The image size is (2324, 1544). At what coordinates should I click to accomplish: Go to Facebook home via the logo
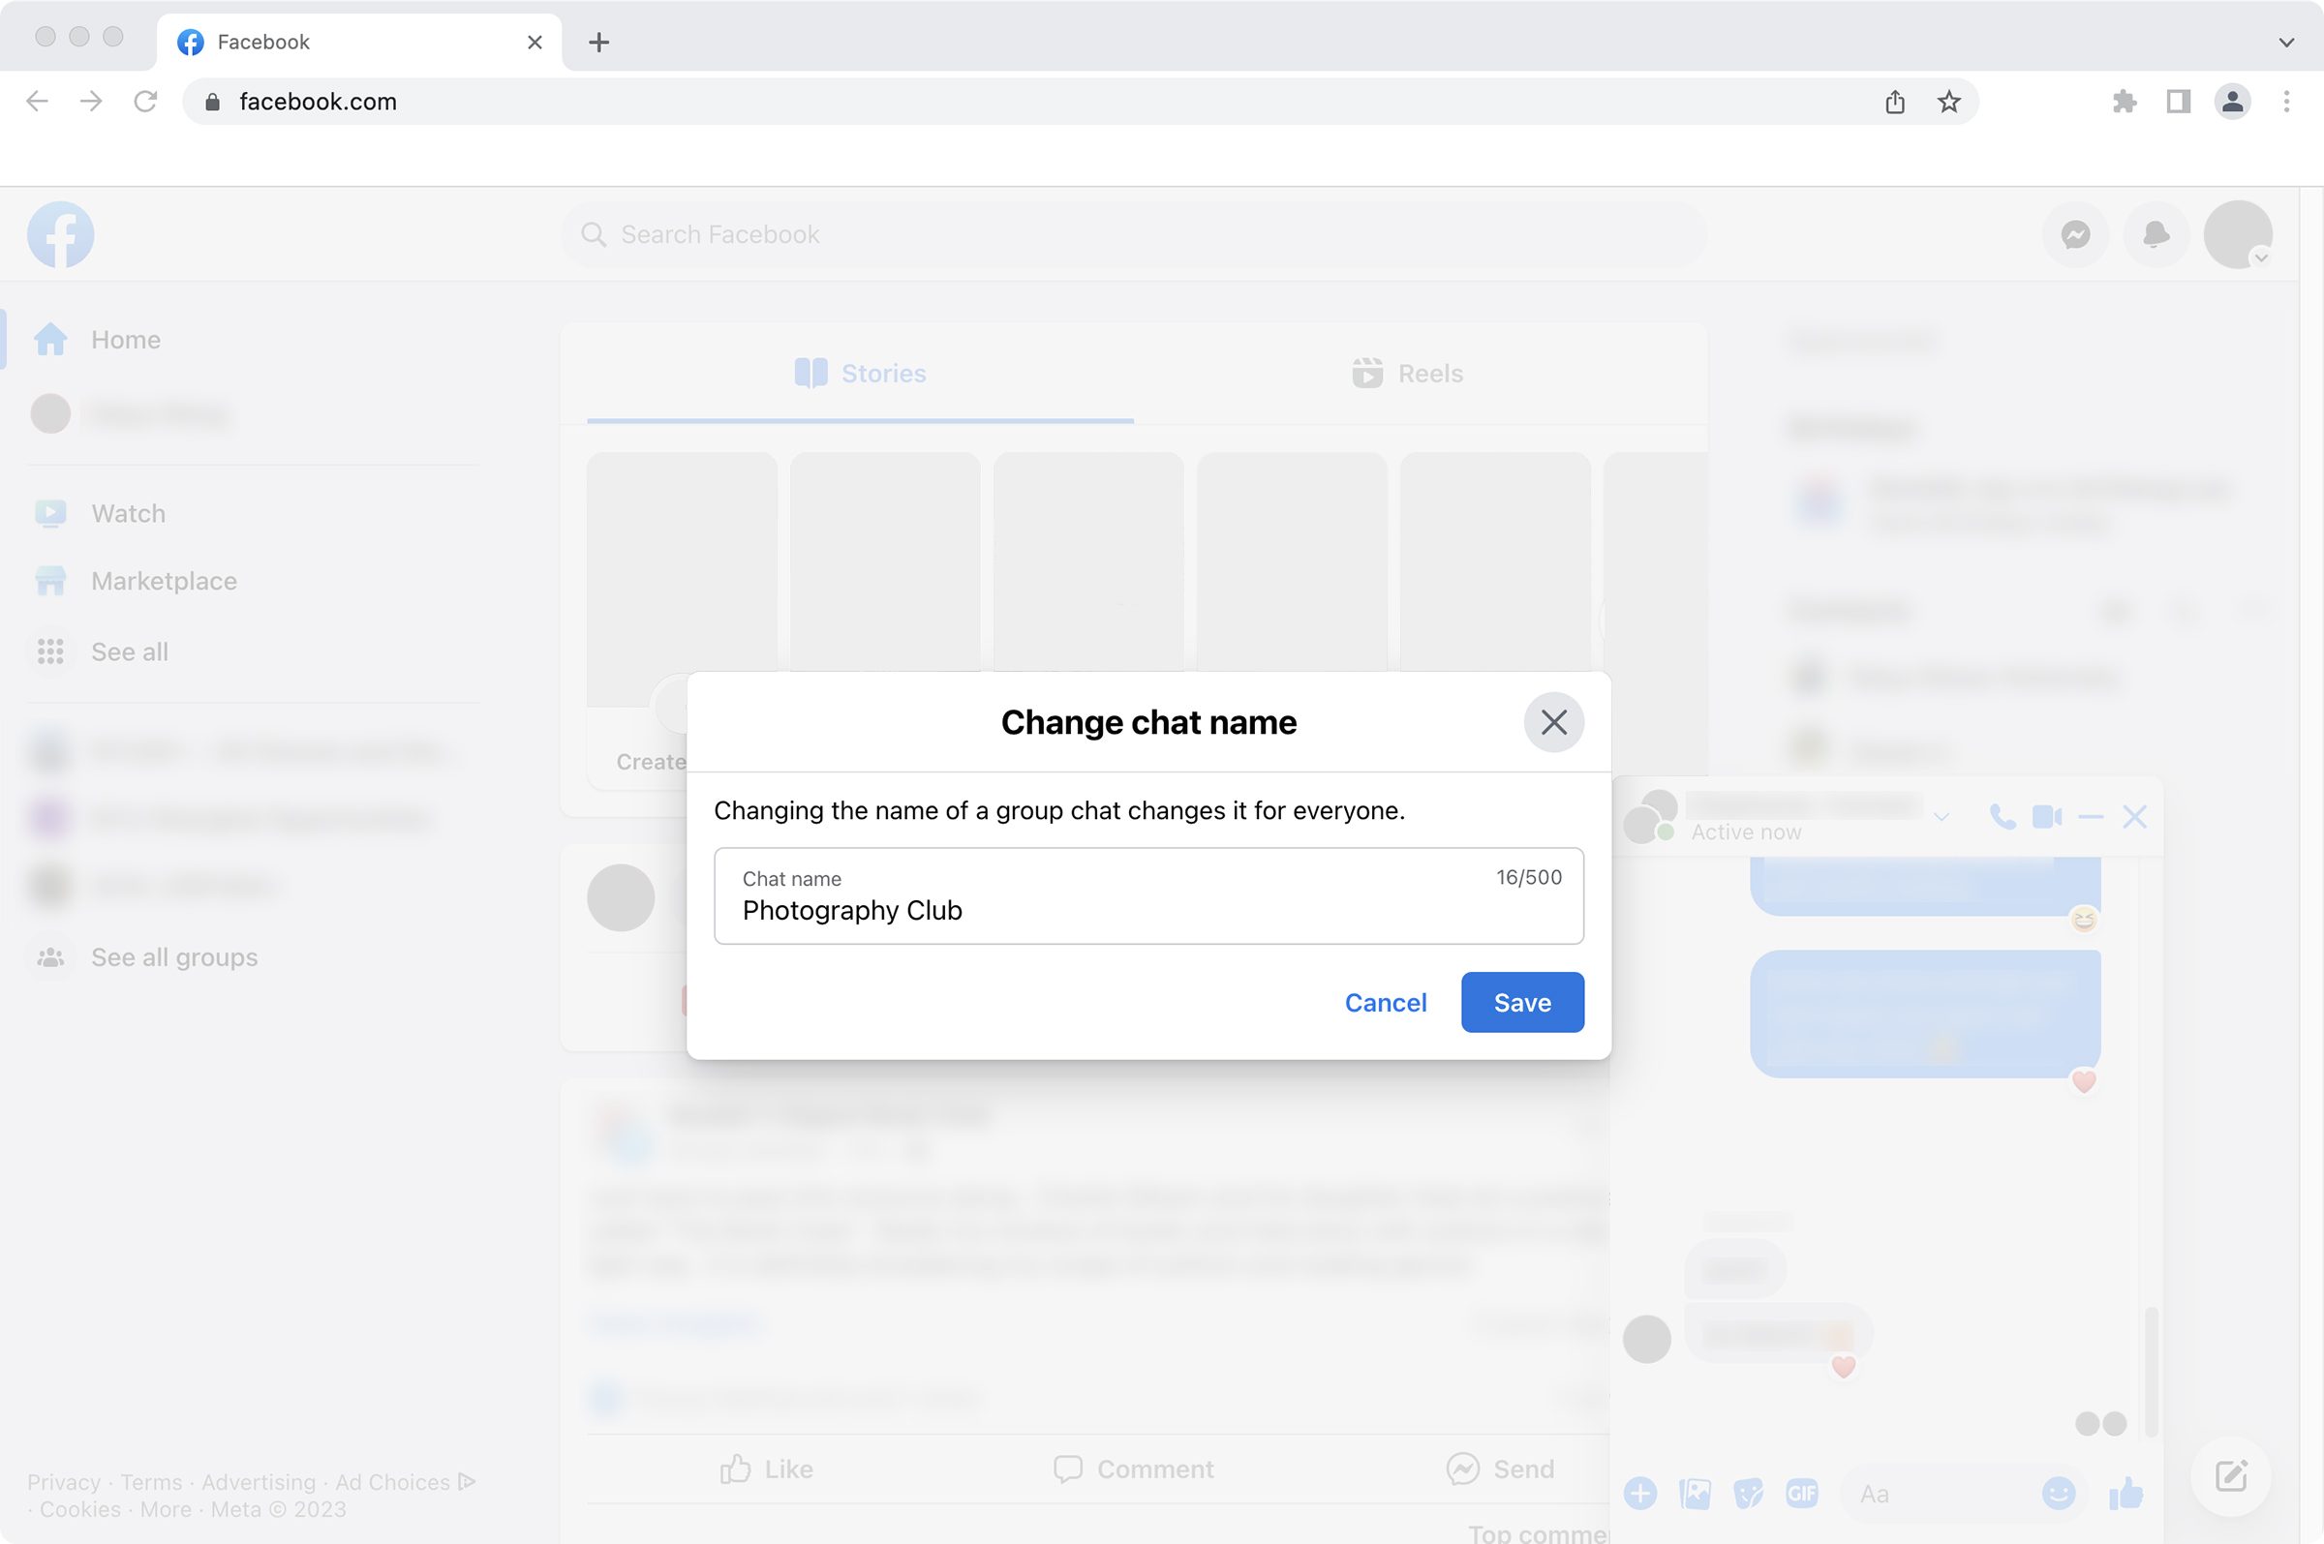coord(61,234)
